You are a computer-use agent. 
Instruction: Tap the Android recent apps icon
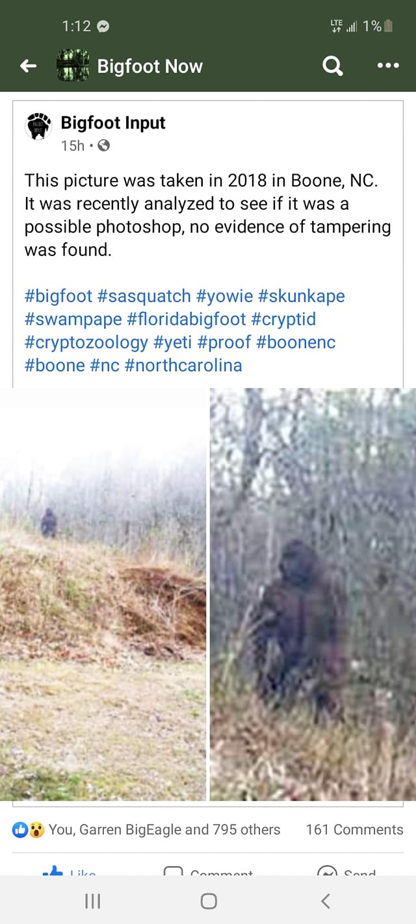point(93,901)
